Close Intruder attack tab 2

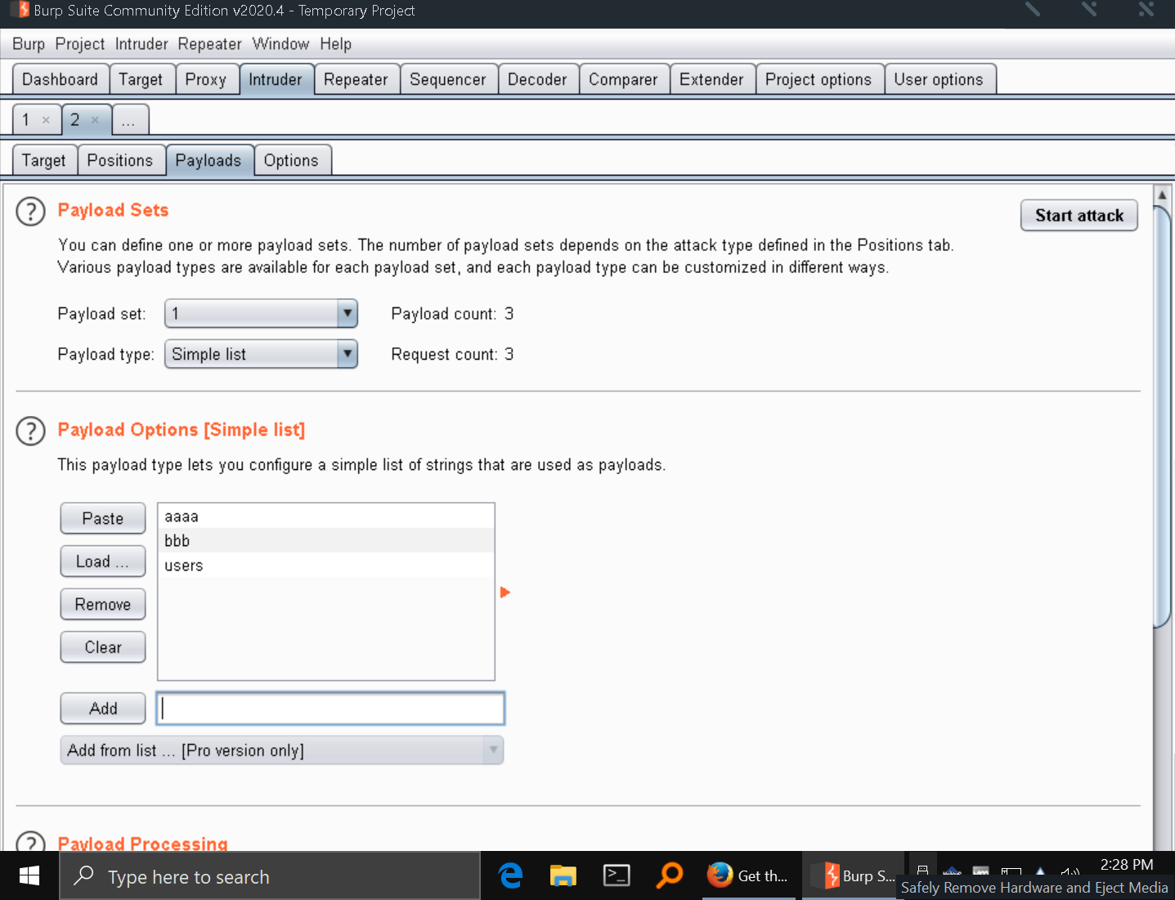pyautogui.click(x=95, y=120)
